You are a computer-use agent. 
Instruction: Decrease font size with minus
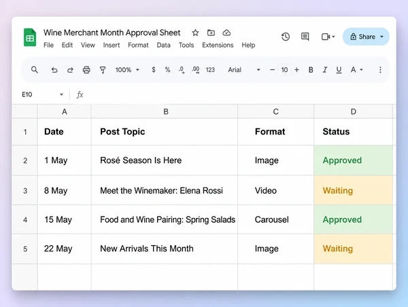click(272, 70)
